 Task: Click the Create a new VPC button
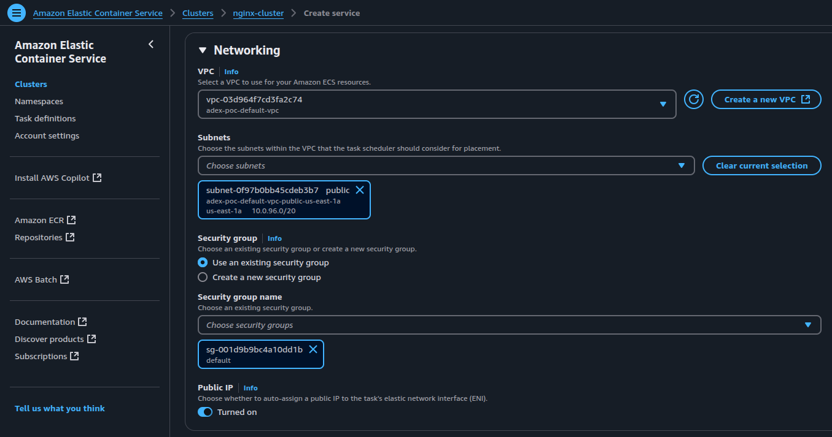point(766,99)
